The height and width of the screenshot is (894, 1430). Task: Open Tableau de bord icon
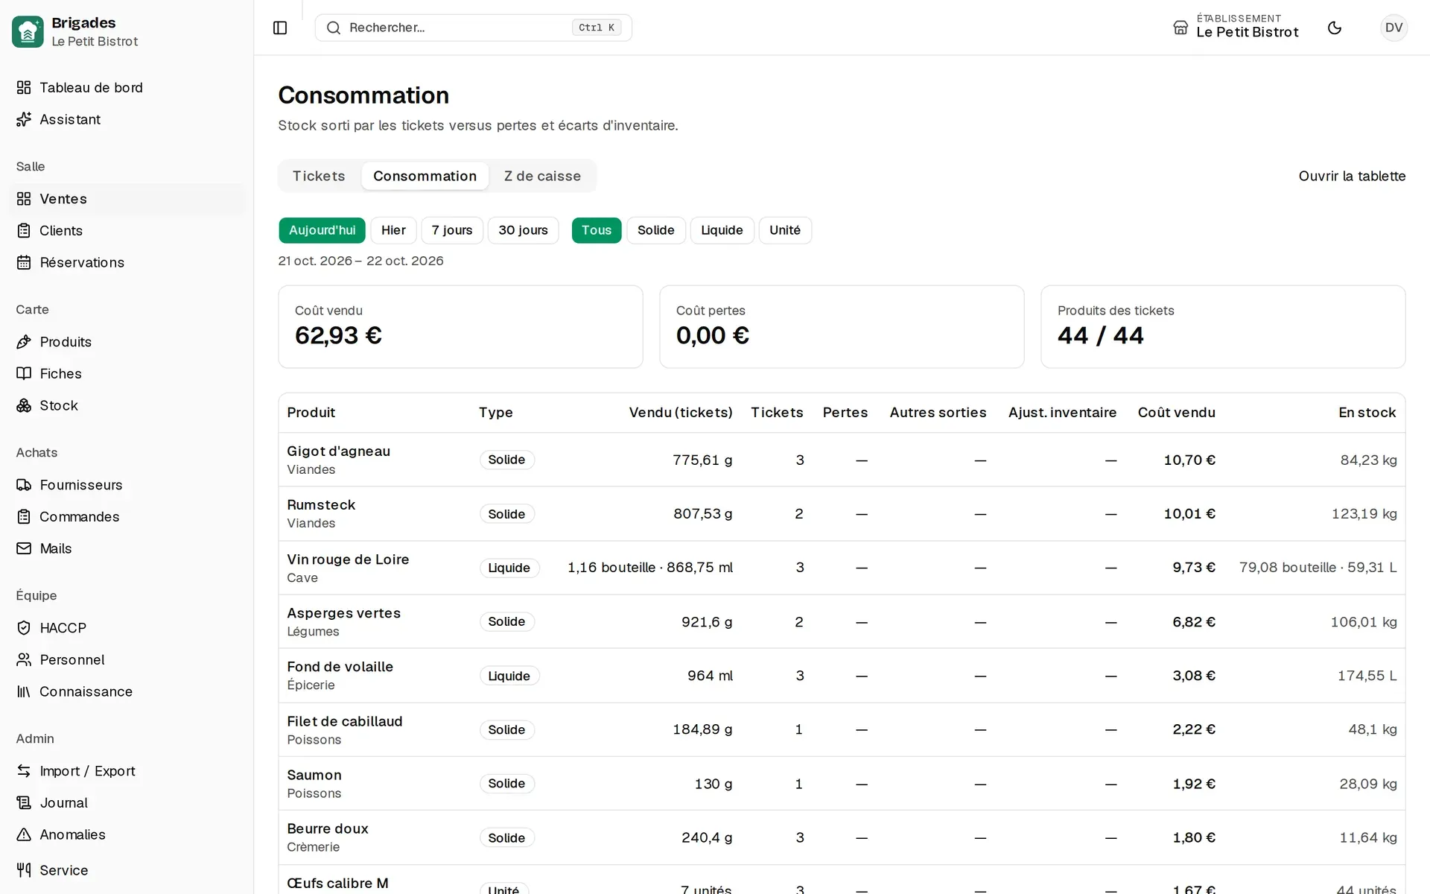tap(24, 88)
